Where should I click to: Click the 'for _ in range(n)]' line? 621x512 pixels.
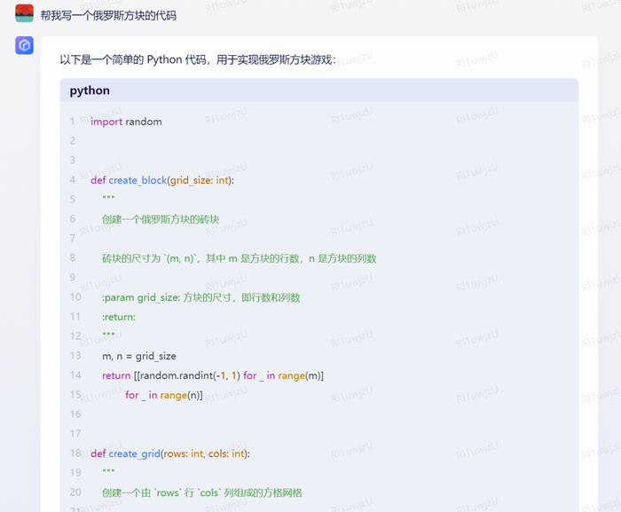tap(164, 395)
